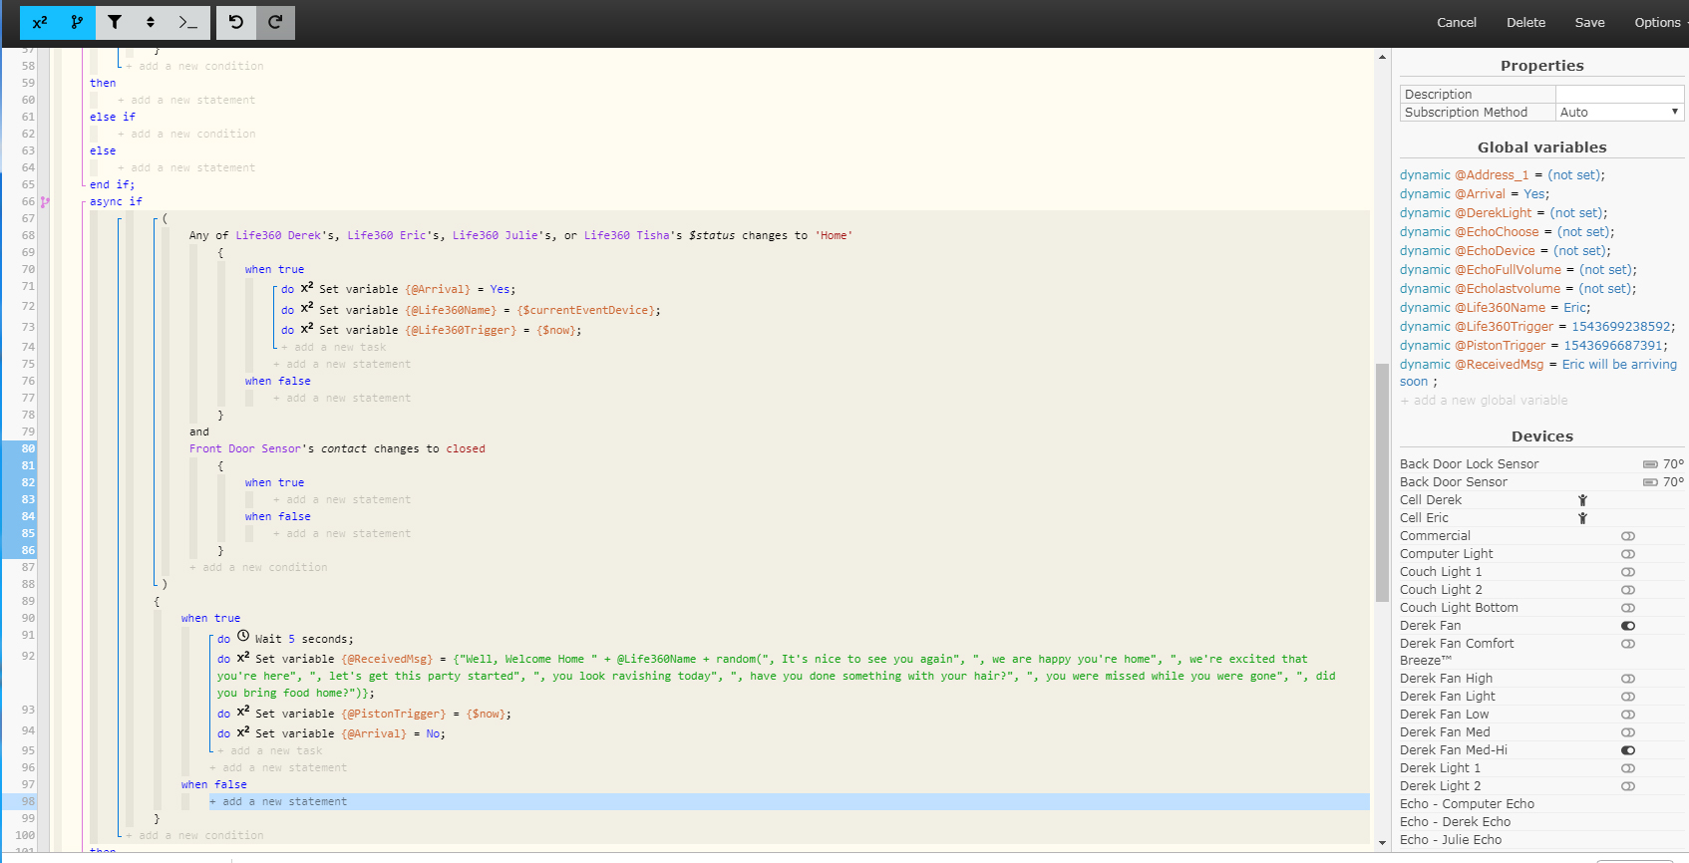Redo the last undone edit
The width and height of the screenshot is (1689, 863).
click(x=275, y=22)
